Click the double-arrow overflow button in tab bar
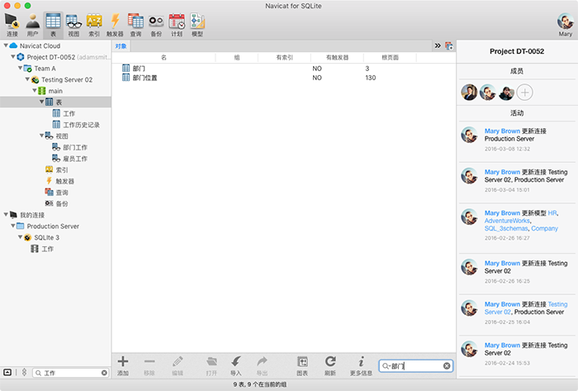This screenshot has width=578, height=391. click(x=438, y=45)
